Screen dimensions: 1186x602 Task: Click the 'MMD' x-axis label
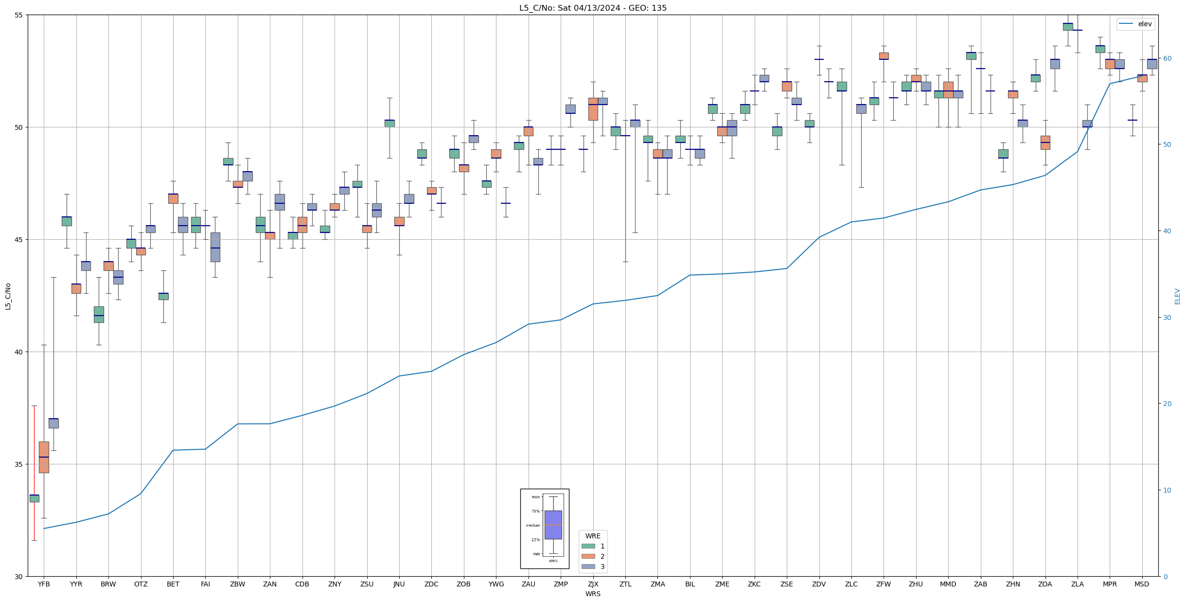tap(948, 584)
